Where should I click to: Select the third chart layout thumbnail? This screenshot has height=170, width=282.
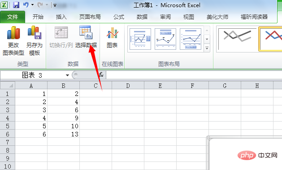[x=191, y=39]
